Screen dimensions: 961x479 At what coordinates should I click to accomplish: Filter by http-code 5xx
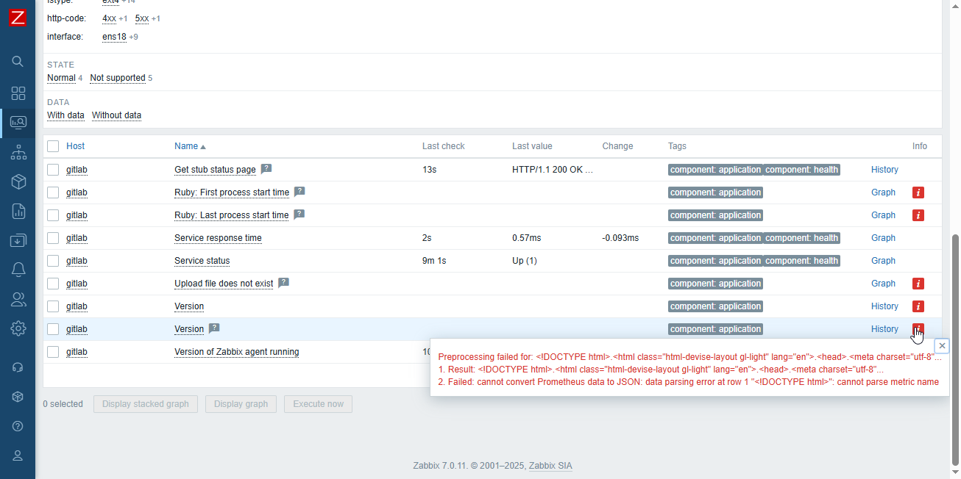pos(142,18)
